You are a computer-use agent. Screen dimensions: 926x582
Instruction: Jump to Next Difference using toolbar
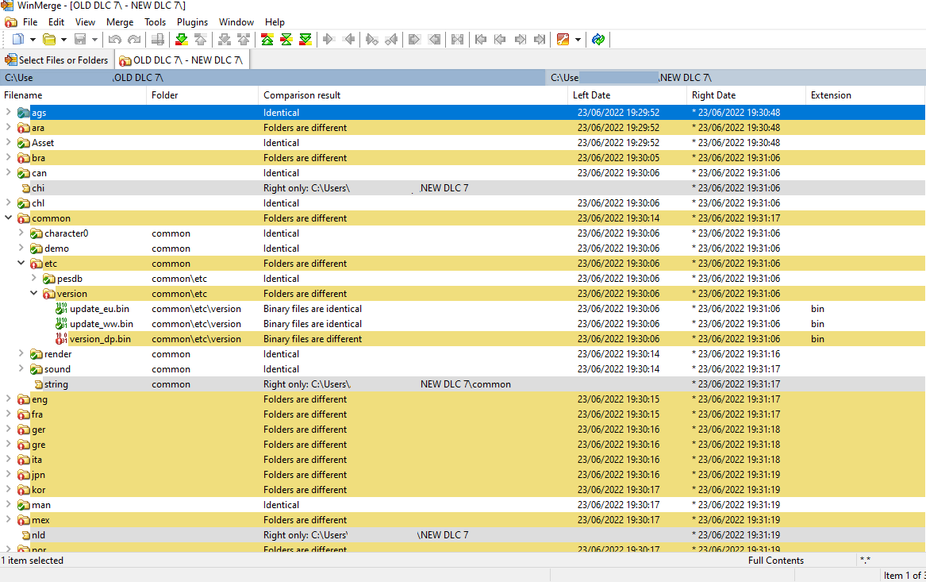click(181, 40)
